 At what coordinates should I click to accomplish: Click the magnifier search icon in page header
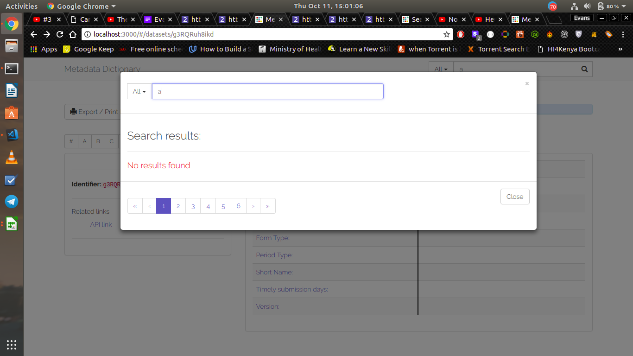tap(584, 69)
